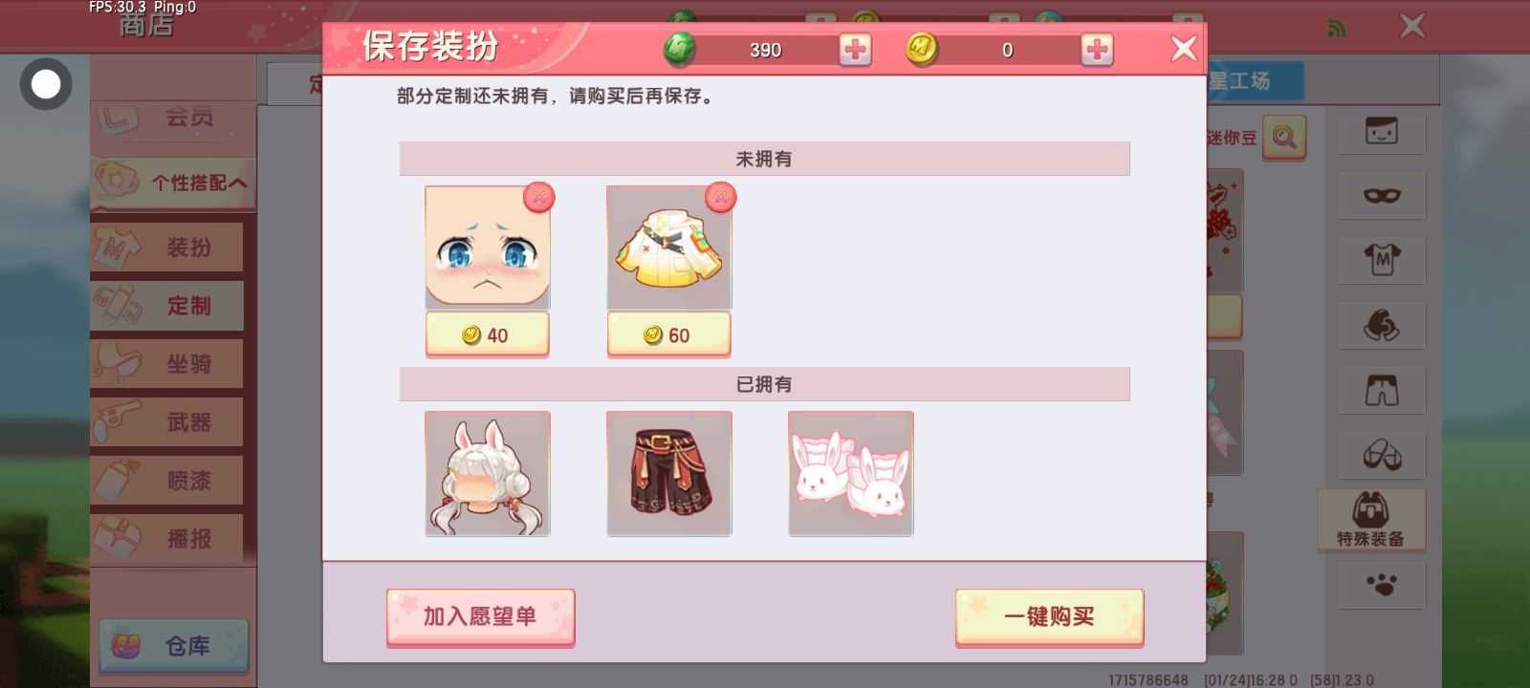Remove the yellow jacket item from list
This screenshot has width=1530, height=688.
point(720,197)
